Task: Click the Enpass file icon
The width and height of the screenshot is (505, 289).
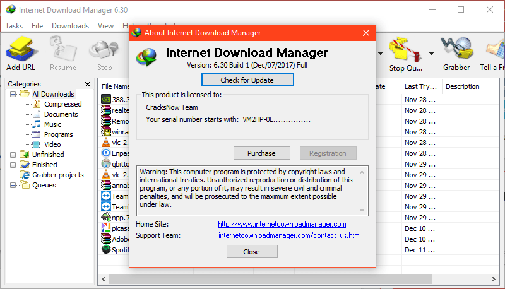Action: (x=106, y=153)
